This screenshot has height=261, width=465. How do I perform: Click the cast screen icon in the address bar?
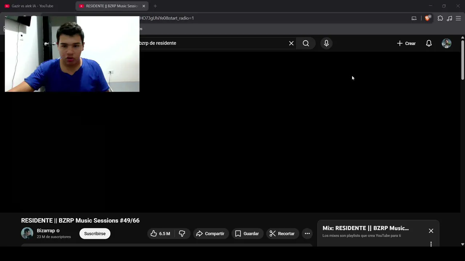(x=414, y=18)
